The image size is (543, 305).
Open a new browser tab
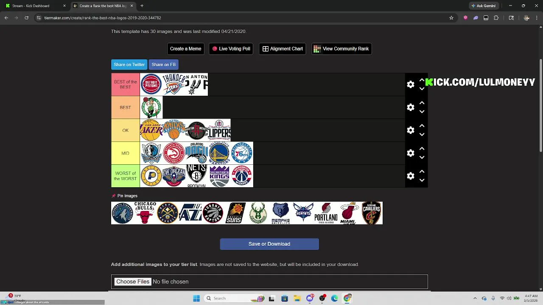click(142, 6)
